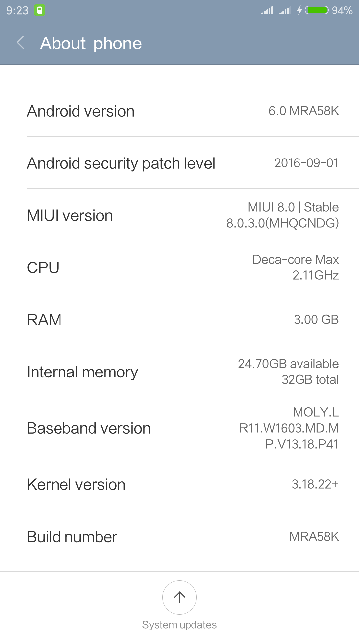Tap the 94% battery percentage text
359x638 pixels.
(342, 10)
